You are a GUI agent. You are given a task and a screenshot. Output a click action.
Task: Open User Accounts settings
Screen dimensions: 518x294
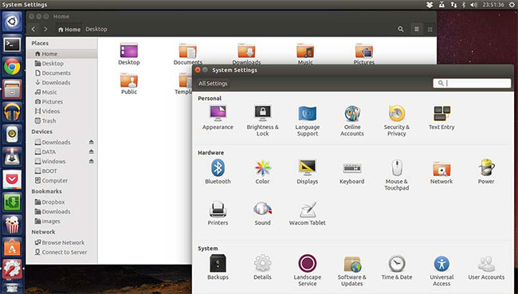tap(486, 267)
